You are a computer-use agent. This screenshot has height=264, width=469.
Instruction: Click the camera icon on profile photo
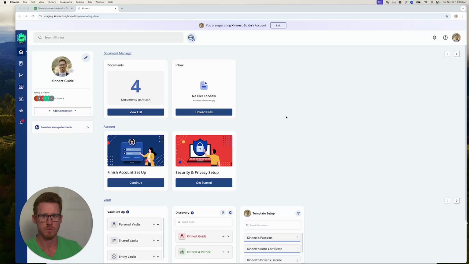pos(71,71)
